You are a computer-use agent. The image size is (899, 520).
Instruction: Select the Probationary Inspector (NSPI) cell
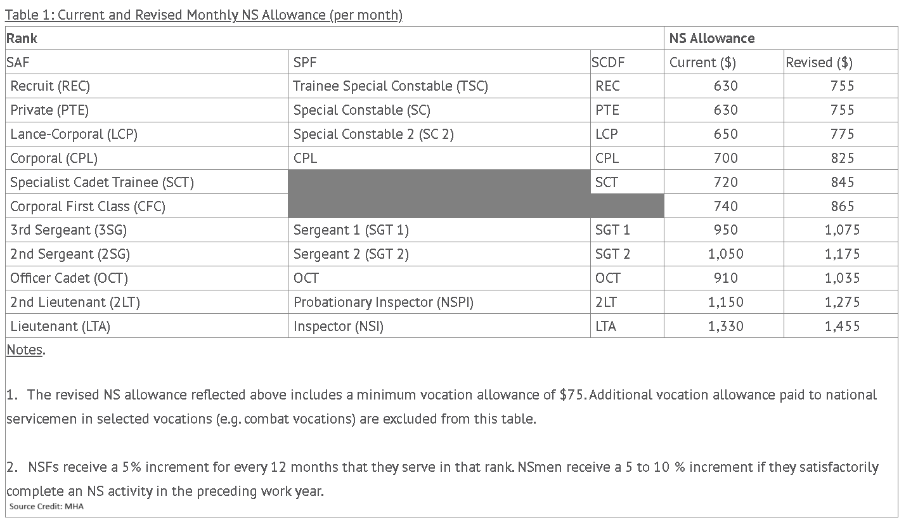point(383,302)
